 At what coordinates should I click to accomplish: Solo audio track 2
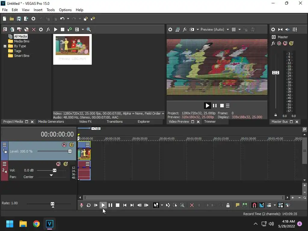(x=66, y=164)
